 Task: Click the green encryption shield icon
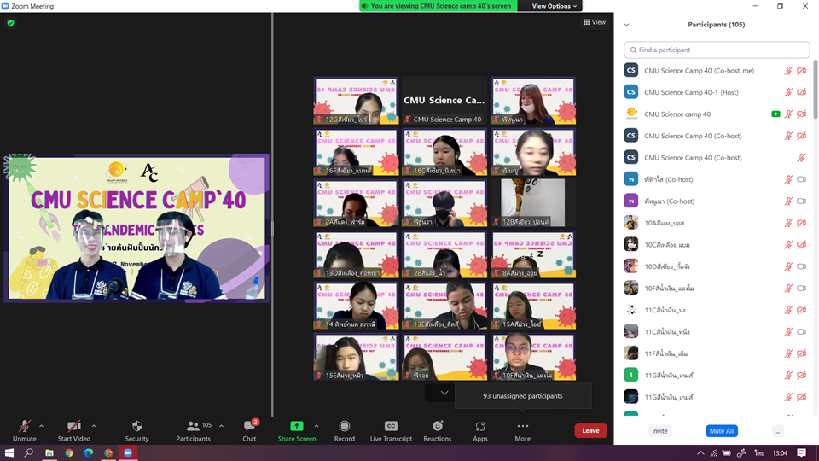point(10,23)
